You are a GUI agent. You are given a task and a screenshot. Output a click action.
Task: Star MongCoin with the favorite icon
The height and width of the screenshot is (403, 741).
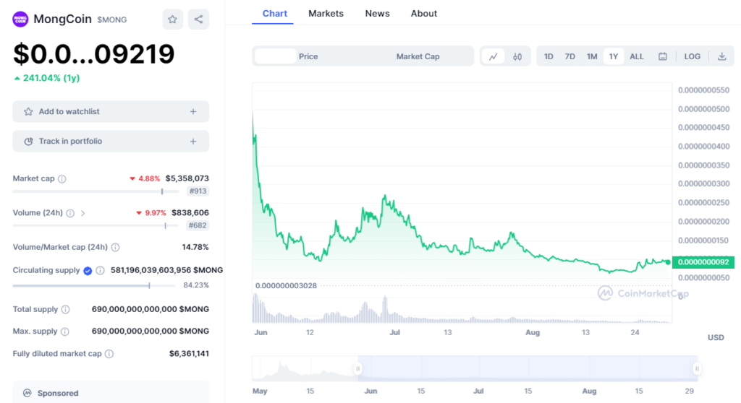(x=172, y=19)
